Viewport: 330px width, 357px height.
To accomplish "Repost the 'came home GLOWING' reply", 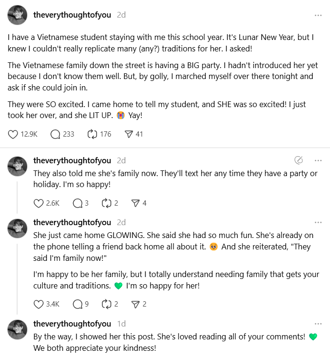I will coord(107,304).
